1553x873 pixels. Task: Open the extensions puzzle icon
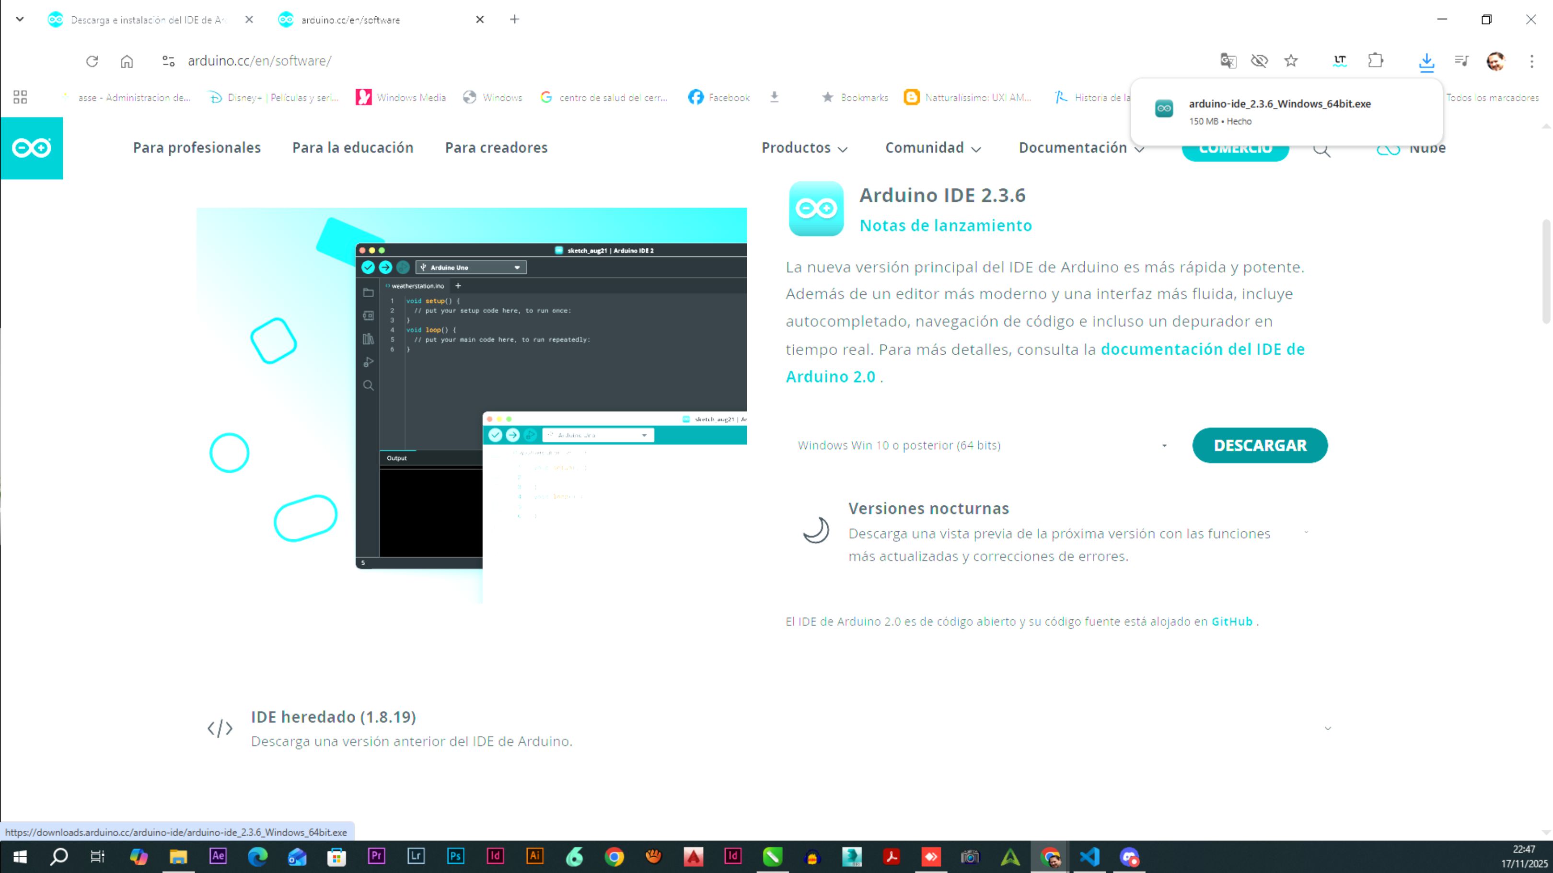tap(1375, 61)
